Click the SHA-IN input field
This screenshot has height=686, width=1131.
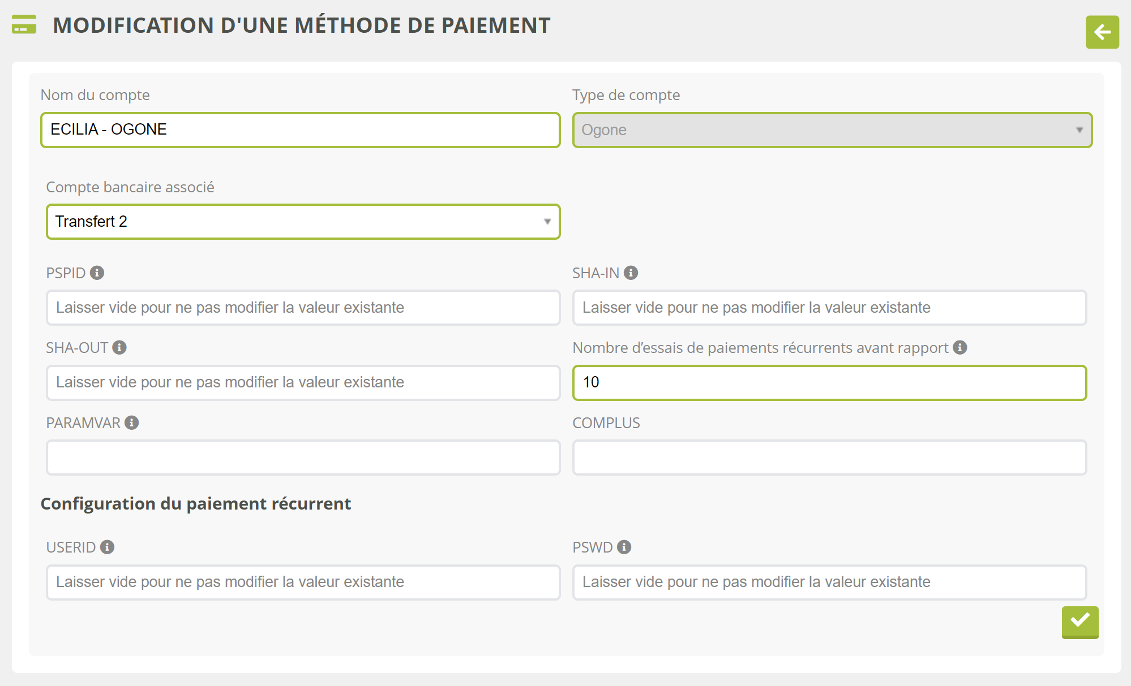click(x=829, y=308)
